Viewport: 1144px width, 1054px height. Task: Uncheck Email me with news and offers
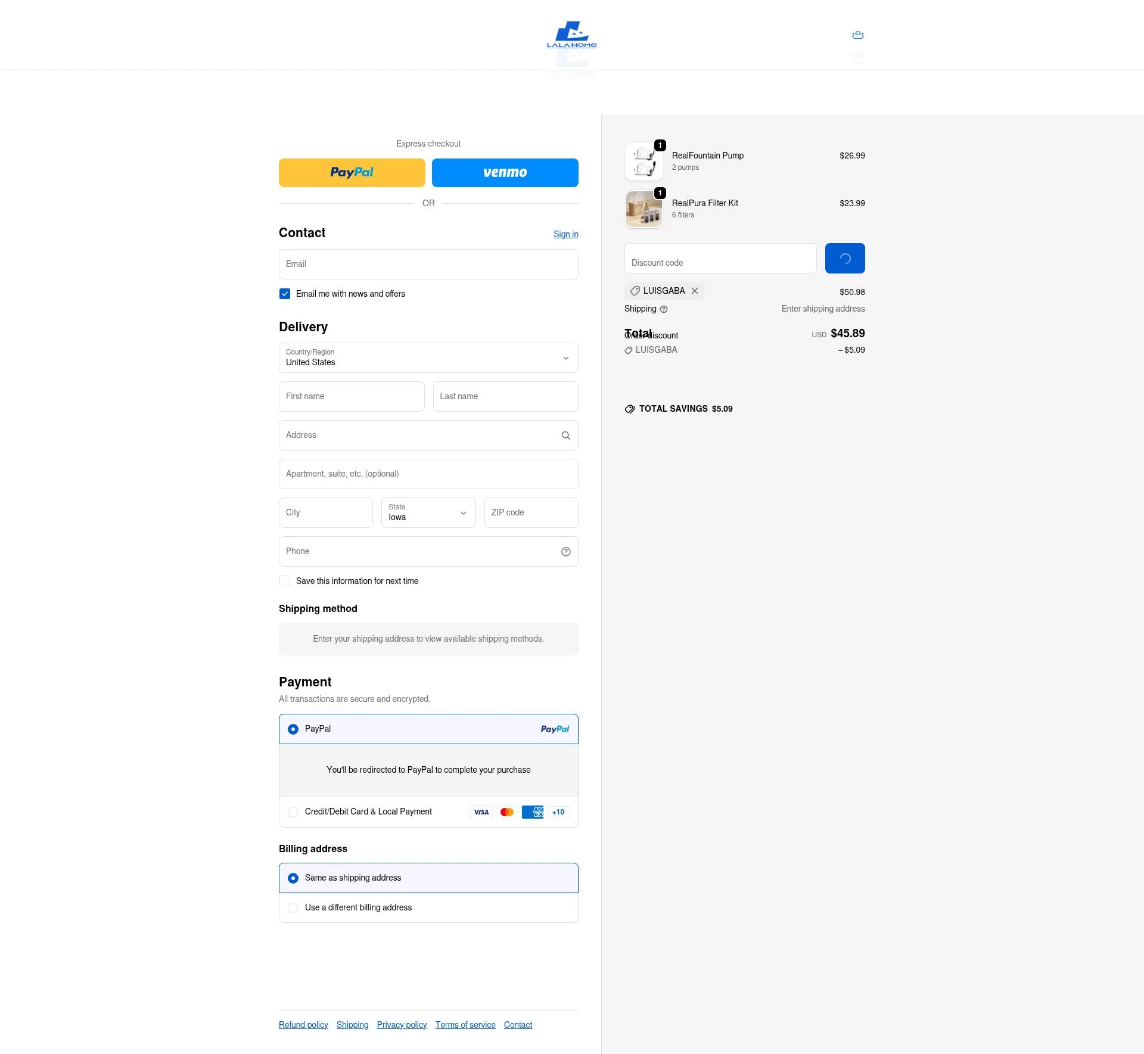click(285, 294)
